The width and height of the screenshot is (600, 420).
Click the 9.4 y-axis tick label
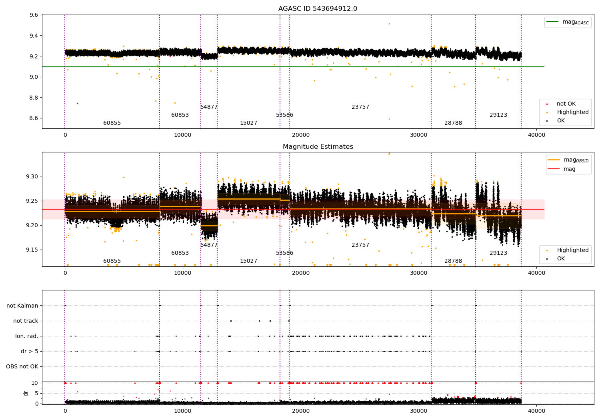34,36
